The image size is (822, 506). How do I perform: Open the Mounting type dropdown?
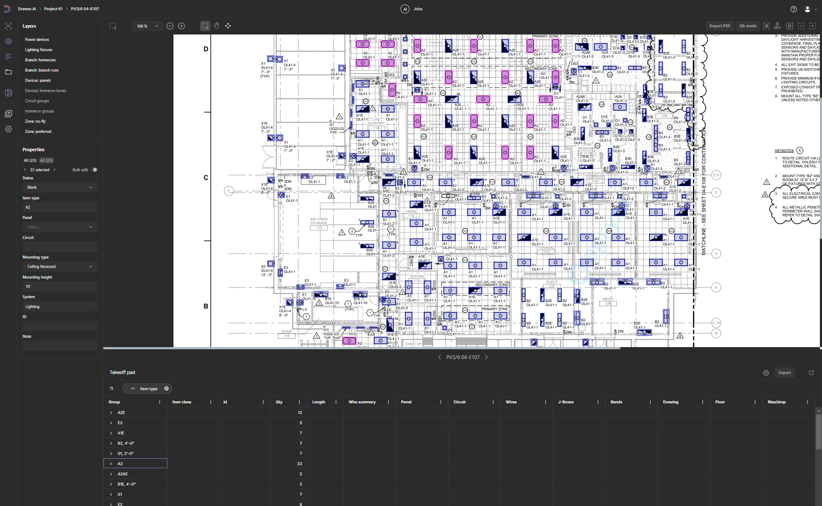point(60,267)
